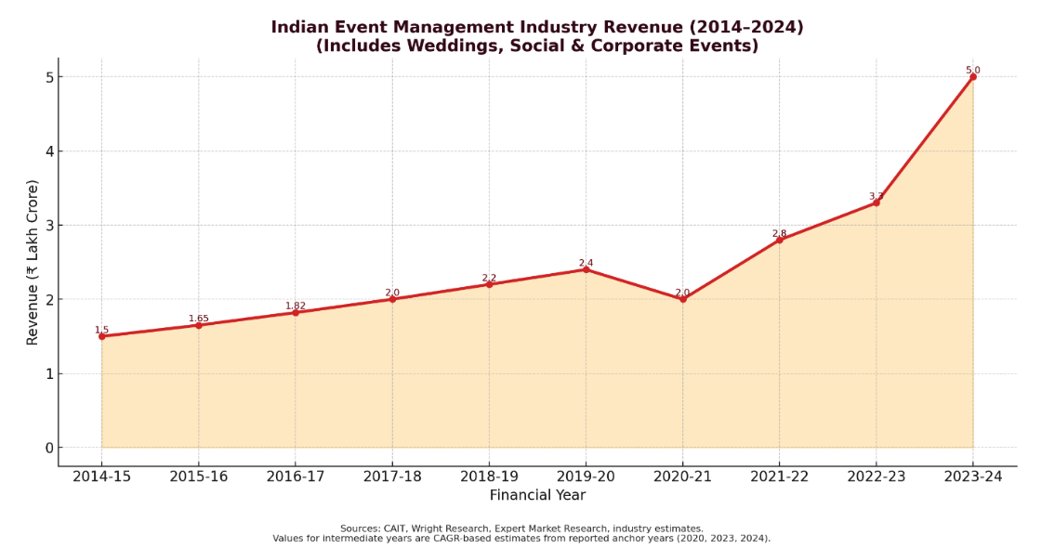1041x548 pixels.
Task: Pick the 2019-20 data point labeled 2.4
Action: click(586, 269)
